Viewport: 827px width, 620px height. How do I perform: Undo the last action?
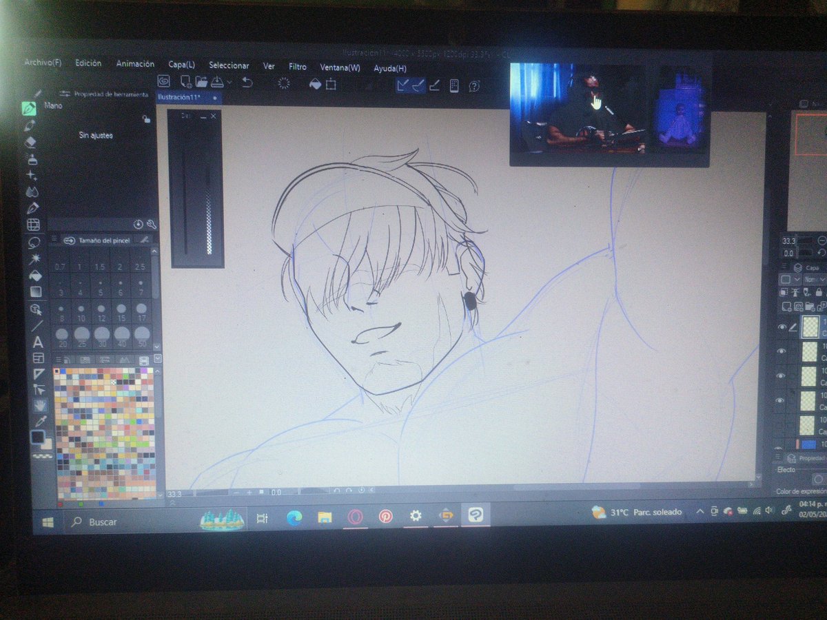point(247,83)
